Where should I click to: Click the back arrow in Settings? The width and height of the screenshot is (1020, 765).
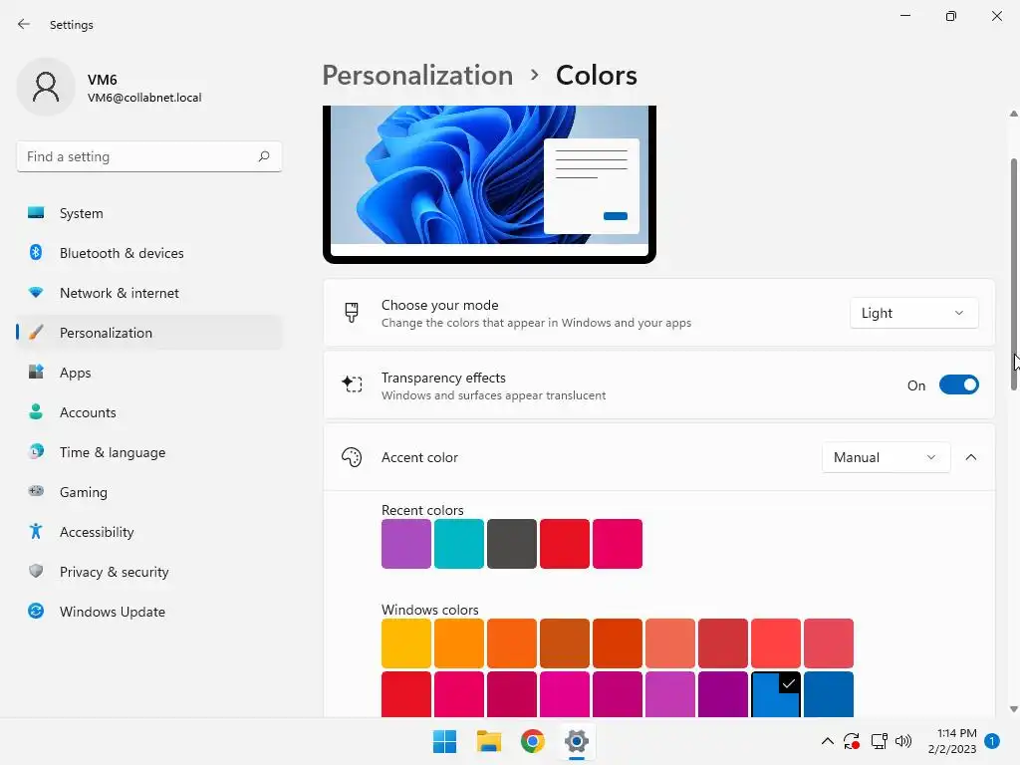click(24, 24)
